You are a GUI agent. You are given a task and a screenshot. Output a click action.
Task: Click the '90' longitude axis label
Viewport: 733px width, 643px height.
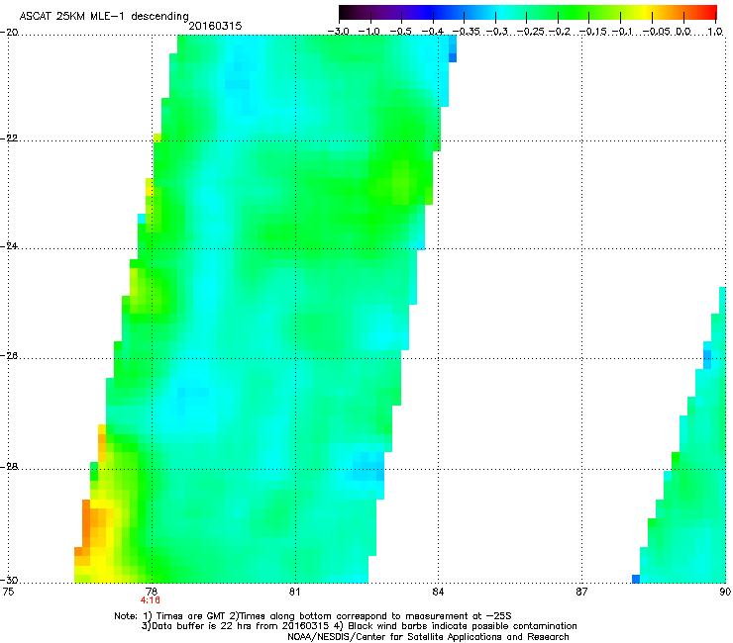coord(725,593)
